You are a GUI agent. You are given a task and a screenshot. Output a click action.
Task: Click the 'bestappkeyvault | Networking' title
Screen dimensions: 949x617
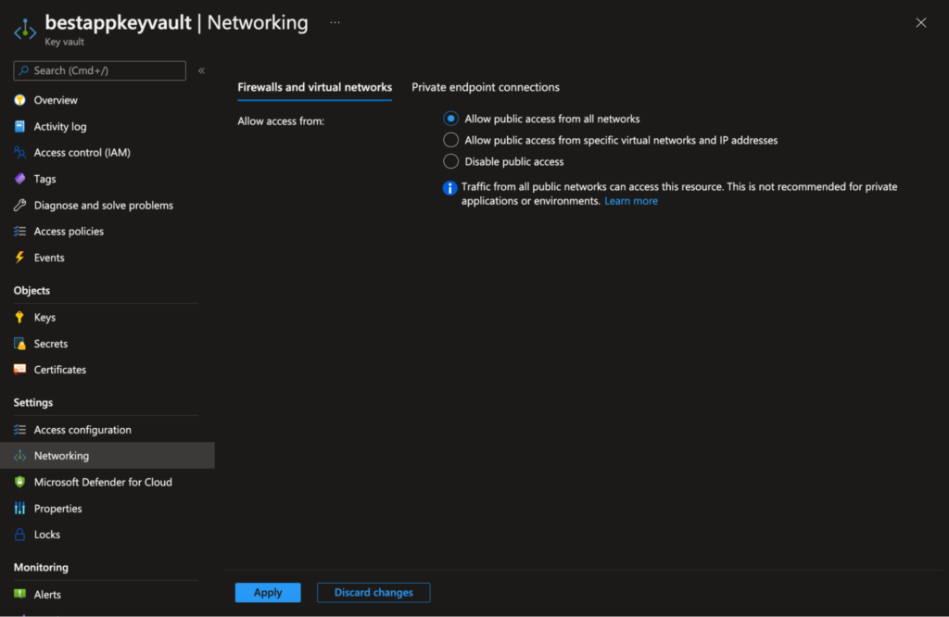pyautogui.click(x=176, y=22)
